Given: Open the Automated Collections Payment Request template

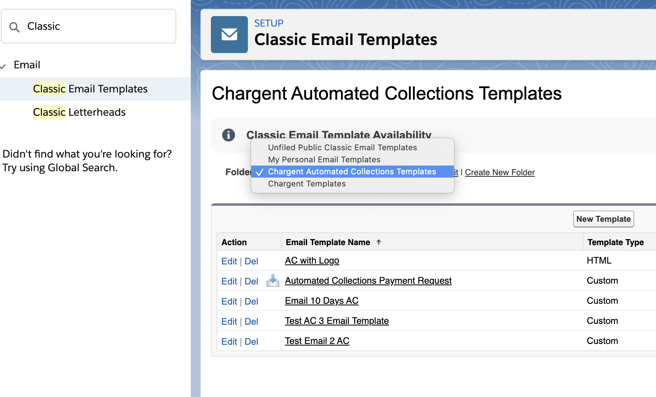Looking at the screenshot, I should pyautogui.click(x=368, y=280).
